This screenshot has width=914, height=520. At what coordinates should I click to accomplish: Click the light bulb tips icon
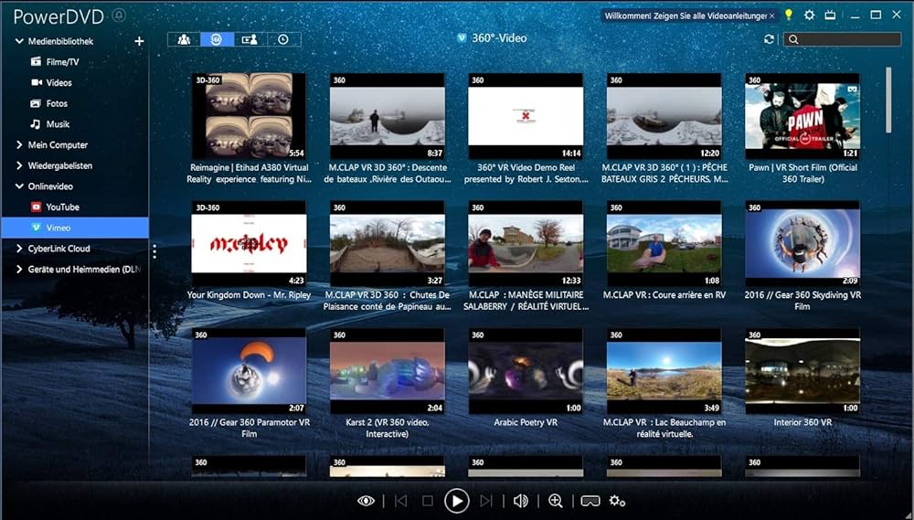789,16
